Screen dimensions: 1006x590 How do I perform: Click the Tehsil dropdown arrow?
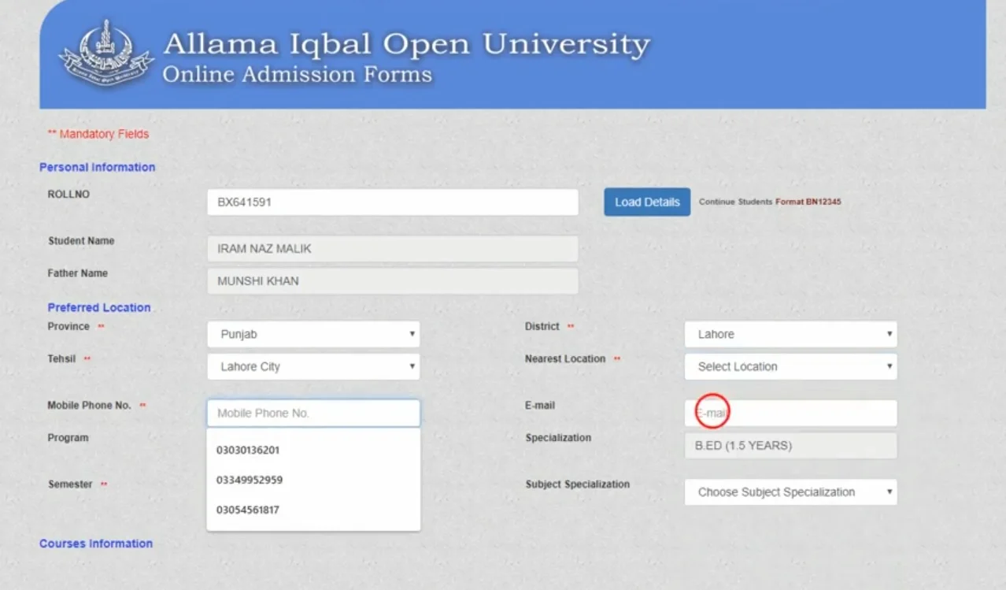pos(412,366)
